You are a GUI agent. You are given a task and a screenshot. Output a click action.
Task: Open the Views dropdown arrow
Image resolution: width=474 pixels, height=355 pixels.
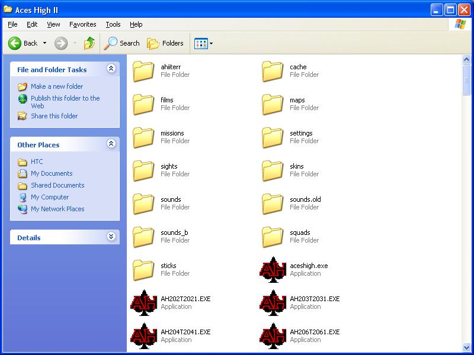point(212,43)
